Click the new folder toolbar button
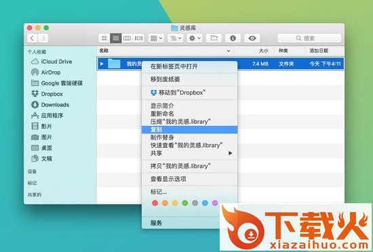The height and width of the screenshot is (252, 373). (x=214, y=38)
